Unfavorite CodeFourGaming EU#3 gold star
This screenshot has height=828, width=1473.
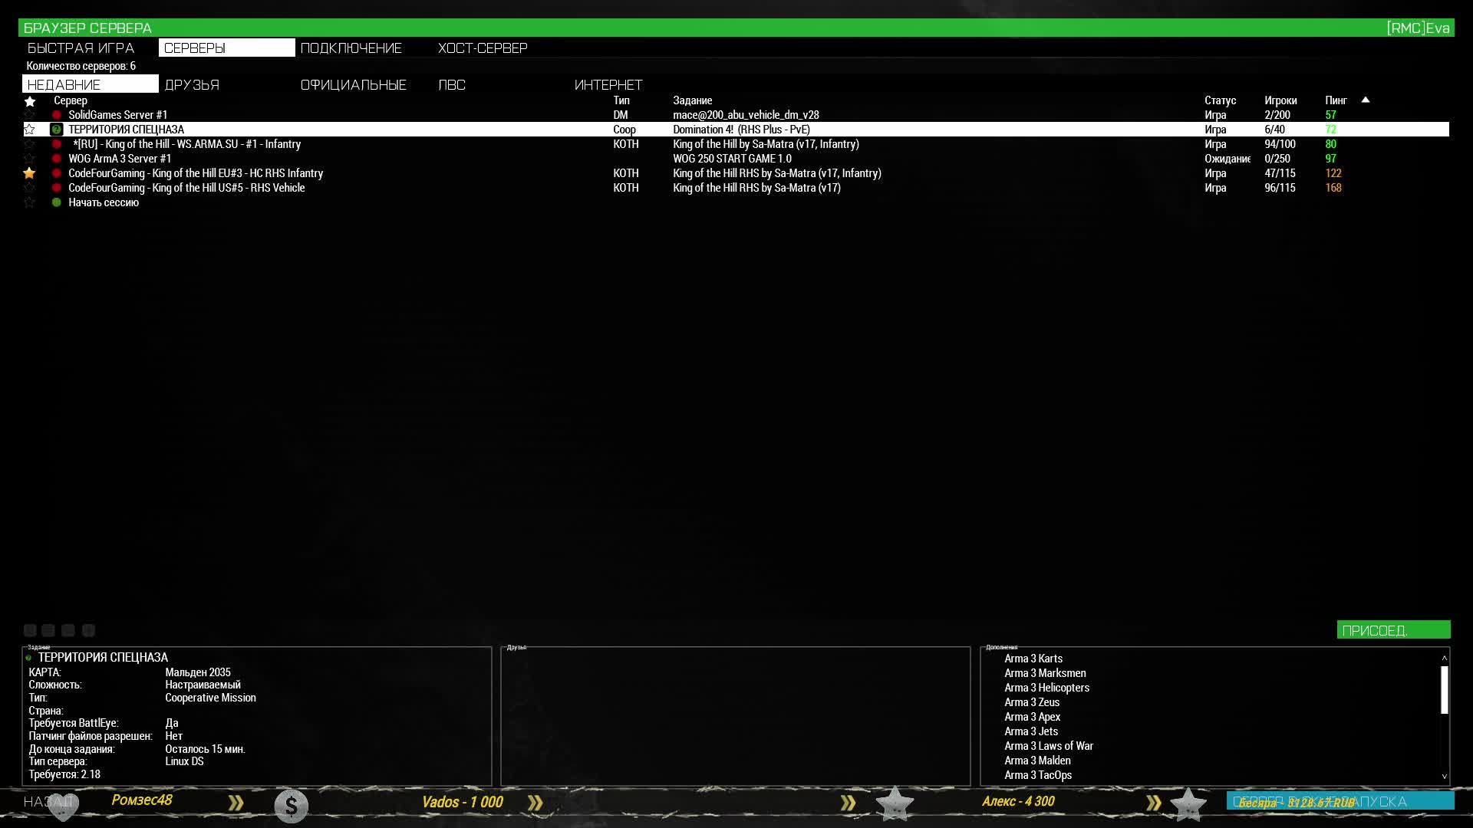[x=29, y=173]
